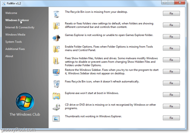Fix Show hidden files and folders
The height and width of the screenshot is (133, 190).
(x=171, y=60)
